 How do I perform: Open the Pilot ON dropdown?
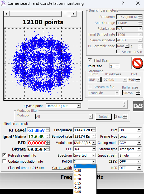139,130
